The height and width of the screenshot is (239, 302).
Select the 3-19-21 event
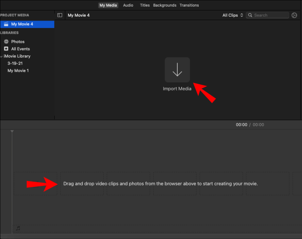coord(15,63)
